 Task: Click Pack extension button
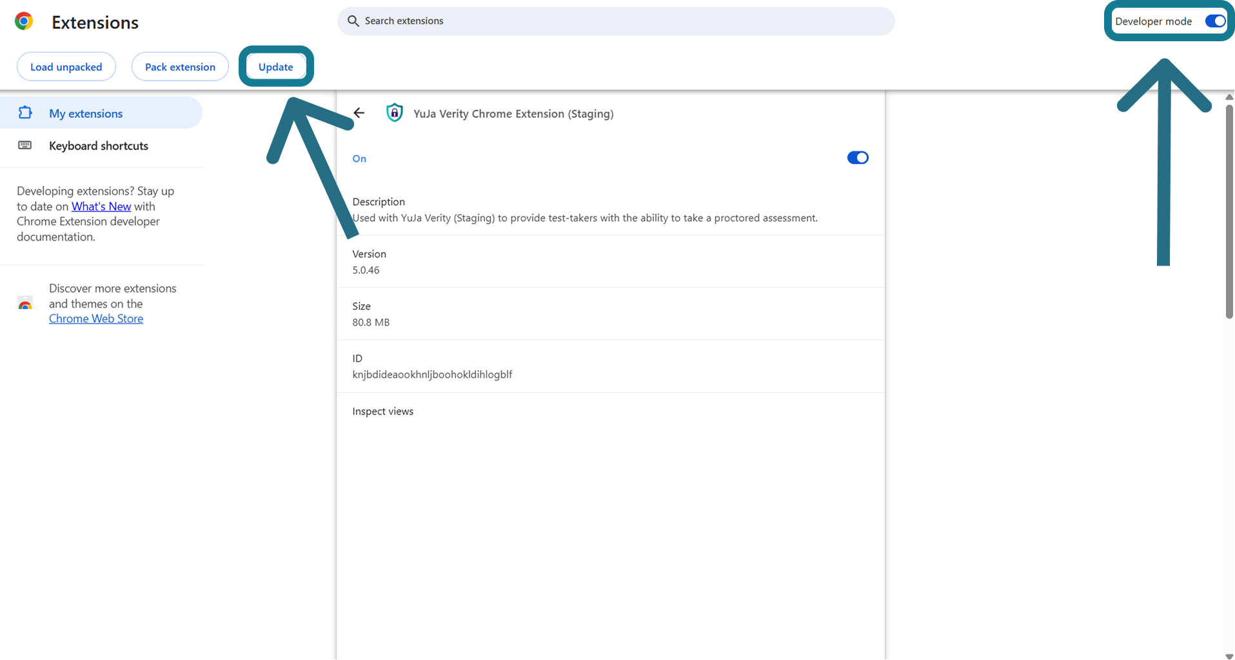pyautogui.click(x=180, y=66)
